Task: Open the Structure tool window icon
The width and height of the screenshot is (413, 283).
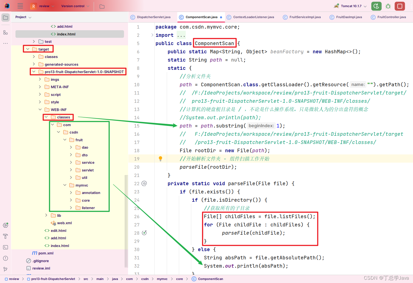Action: pos(5,32)
